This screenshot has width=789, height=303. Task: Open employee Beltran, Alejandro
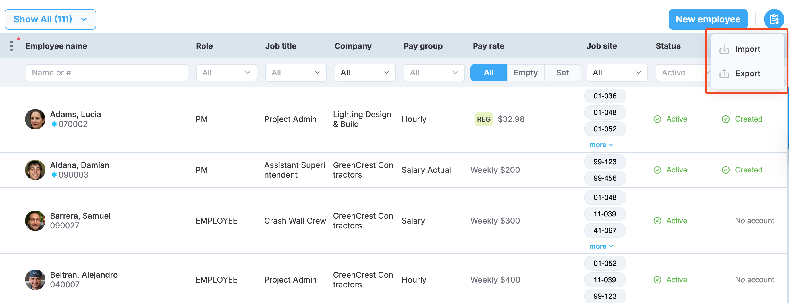tap(84, 275)
